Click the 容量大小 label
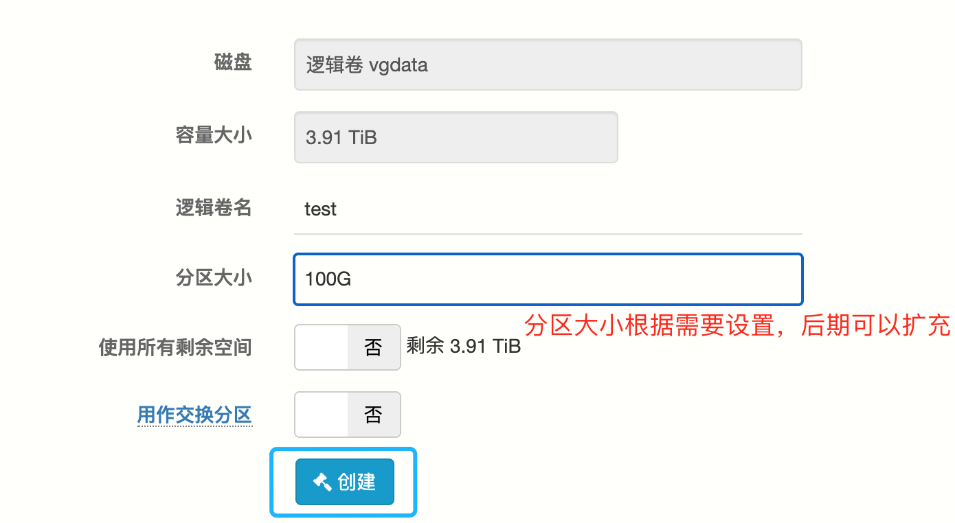The height and width of the screenshot is (523, 955). (x=214, y=135)
